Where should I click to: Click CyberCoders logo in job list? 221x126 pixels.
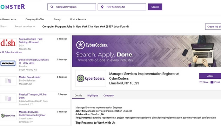[8, 115]
